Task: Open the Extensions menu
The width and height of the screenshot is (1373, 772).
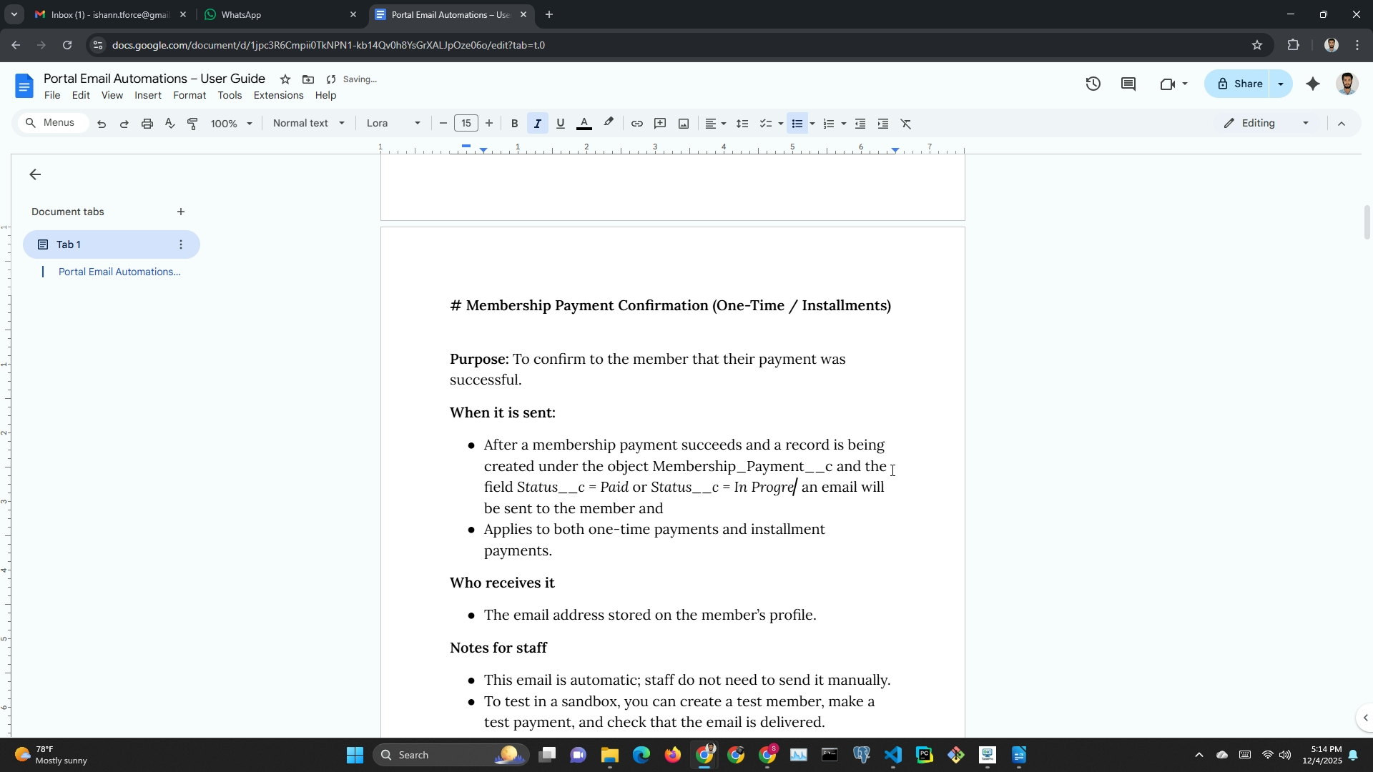Action: pyautogui.click(x=278, y=95)
